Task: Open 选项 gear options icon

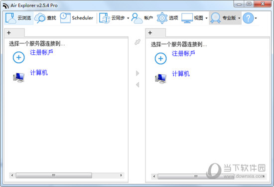Action: pos(162,18)
